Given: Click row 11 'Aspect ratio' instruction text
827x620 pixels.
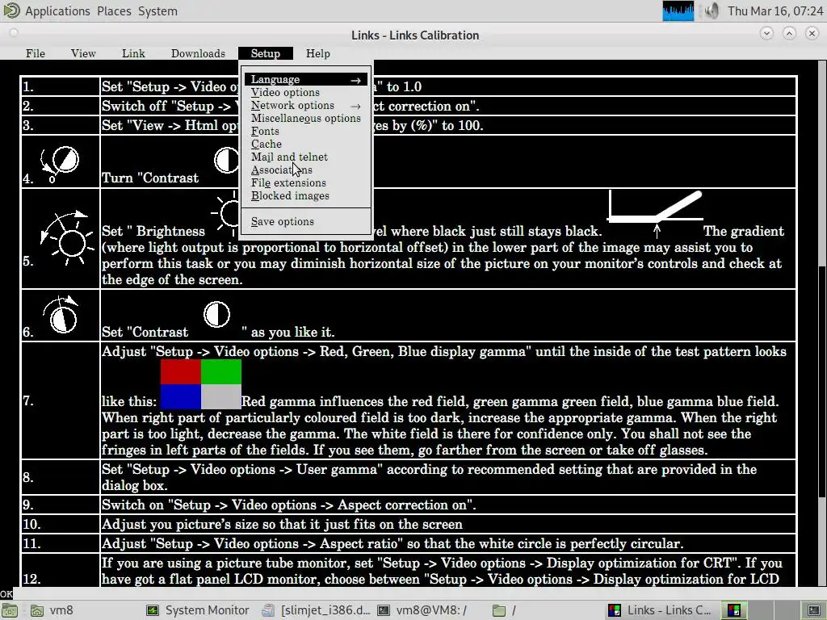Looking at the screenshot, I should [393, 543].
